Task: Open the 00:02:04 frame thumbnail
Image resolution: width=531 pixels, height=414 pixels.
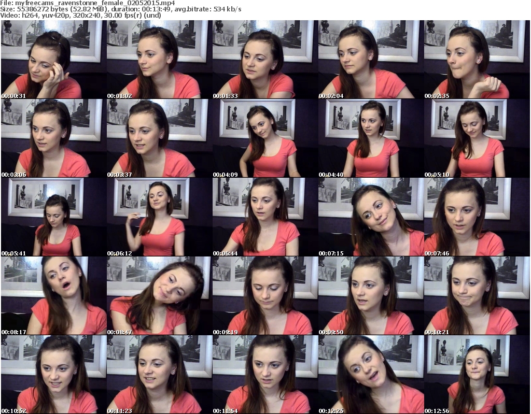Action: pyautogui.click(x=371, y=60)
